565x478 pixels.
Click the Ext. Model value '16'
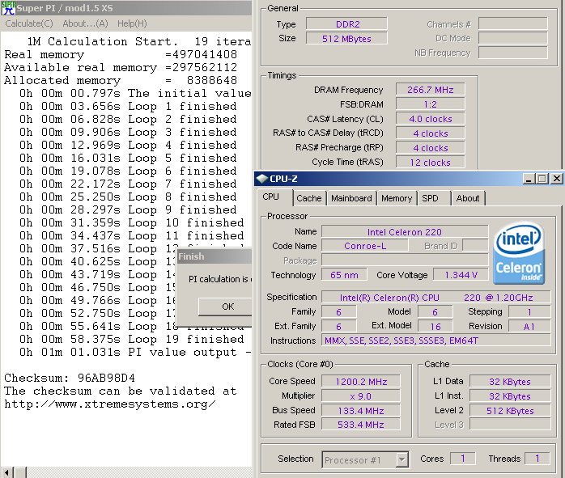(x=435, y=327)
